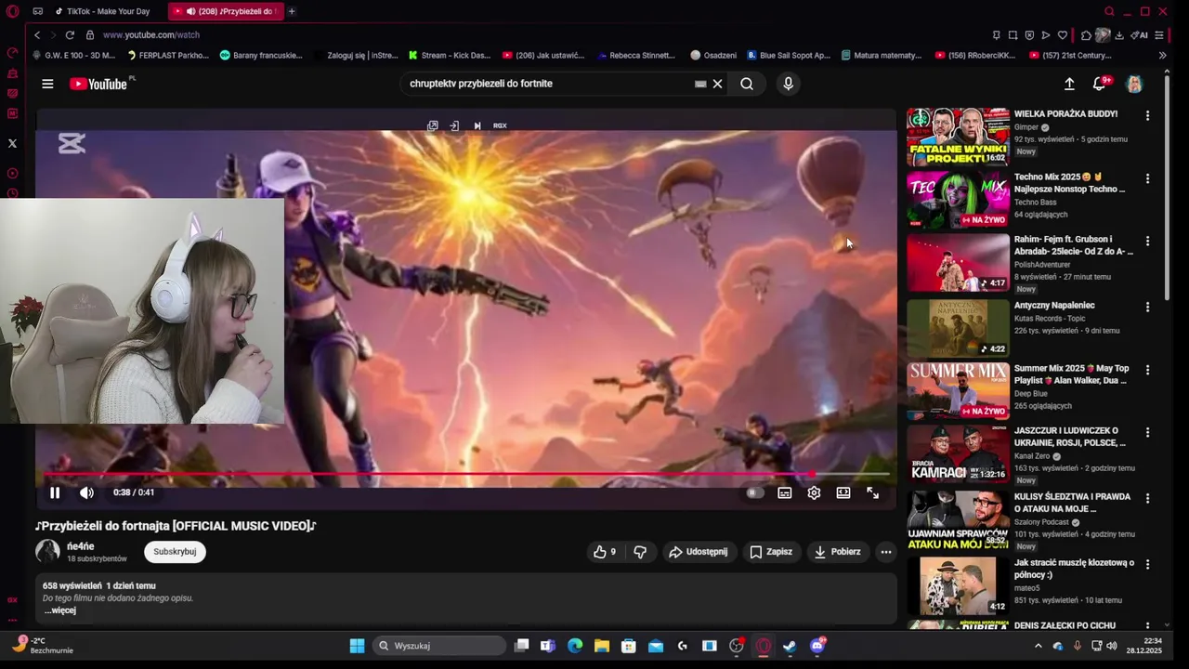Open the Opera menu logo
Viewport: 1189px width, 669px height.
tap(12, 12)
